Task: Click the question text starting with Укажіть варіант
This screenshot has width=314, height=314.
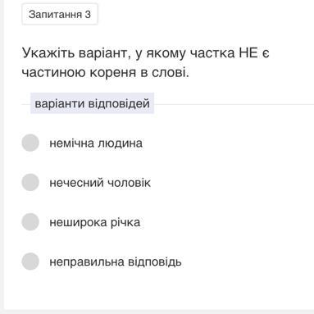Action: click(145, 62)
